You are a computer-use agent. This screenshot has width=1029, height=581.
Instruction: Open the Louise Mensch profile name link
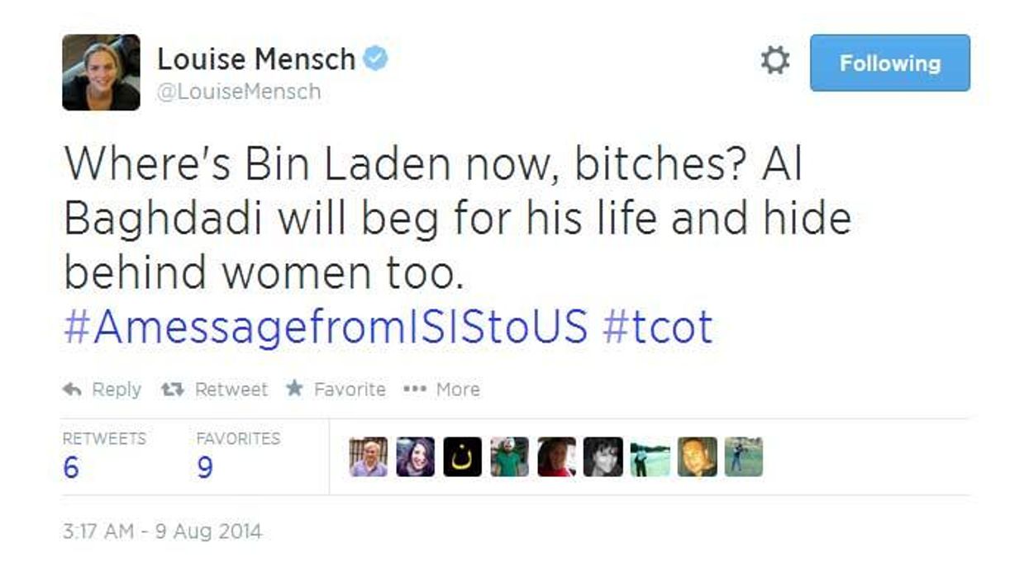coord(255,59)
